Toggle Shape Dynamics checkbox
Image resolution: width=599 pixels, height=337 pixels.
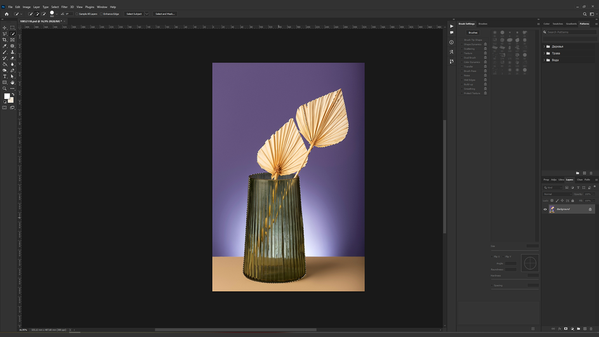click(x=462, y=44)
